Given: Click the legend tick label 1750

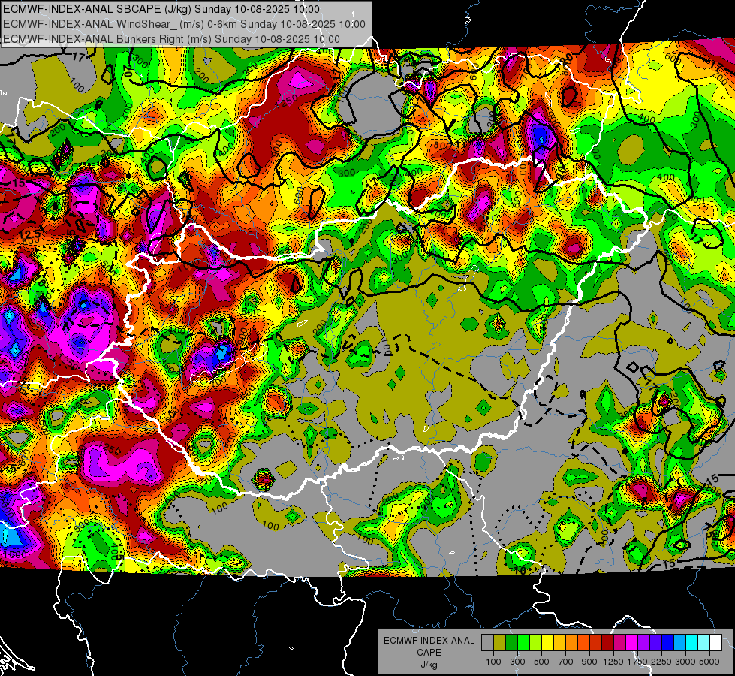Looking at the screenshot, I should [637, 662].
